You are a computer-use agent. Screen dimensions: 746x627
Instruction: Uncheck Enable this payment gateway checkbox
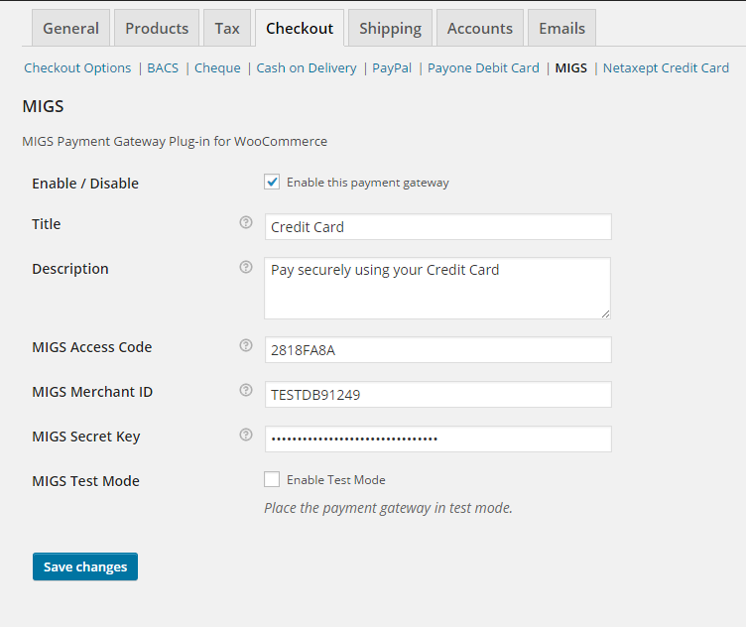[272, 183]
